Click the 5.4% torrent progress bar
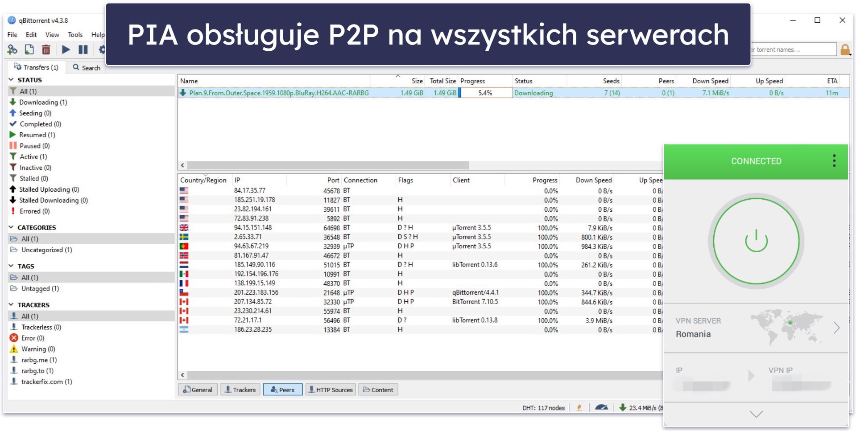 pyautogui.click(x=485, y=93)
